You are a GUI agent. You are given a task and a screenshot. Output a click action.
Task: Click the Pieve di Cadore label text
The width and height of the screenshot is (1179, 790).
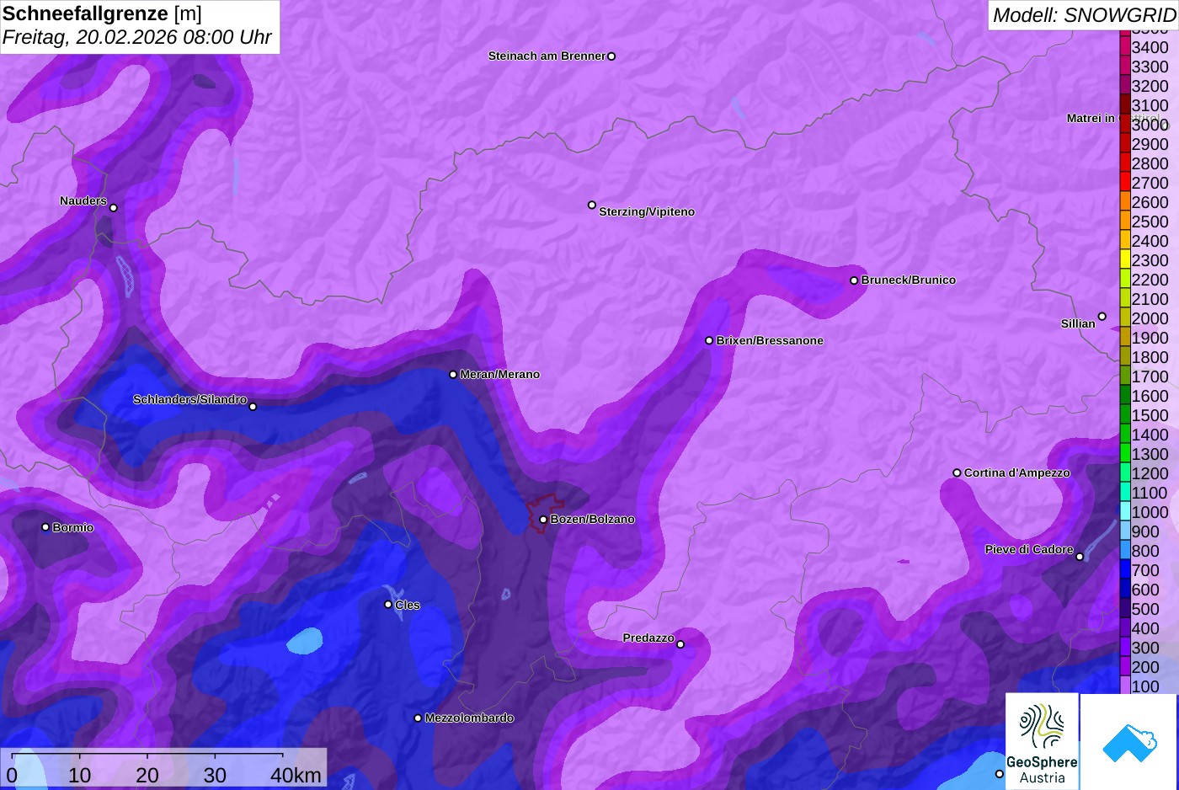[x=1029, y=549]
